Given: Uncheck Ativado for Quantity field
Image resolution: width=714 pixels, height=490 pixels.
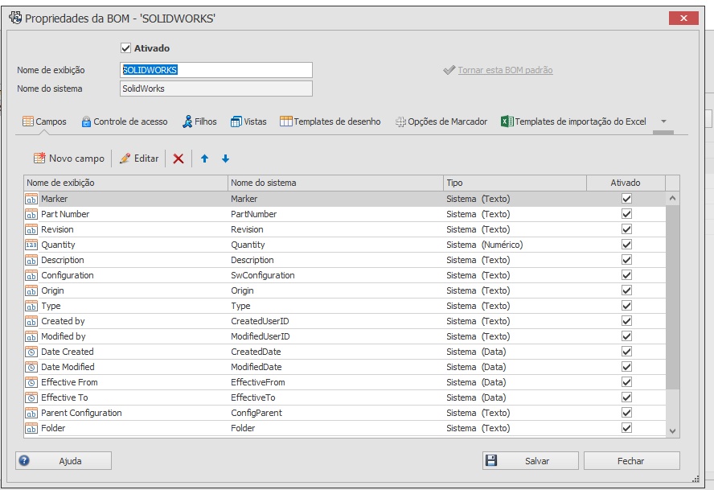Looking at the screenshot, I should pyautogui.click(x=626, y=245).
